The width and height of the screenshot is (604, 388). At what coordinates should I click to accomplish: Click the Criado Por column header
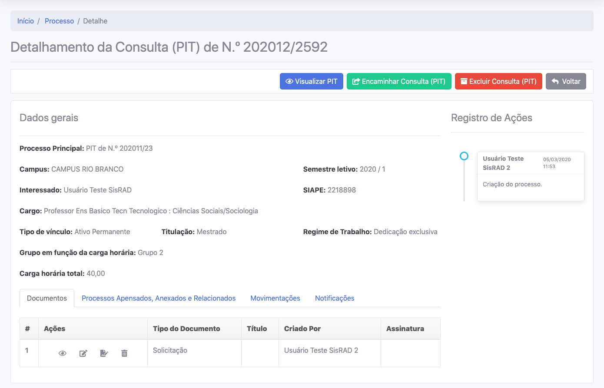pos(302,328)
